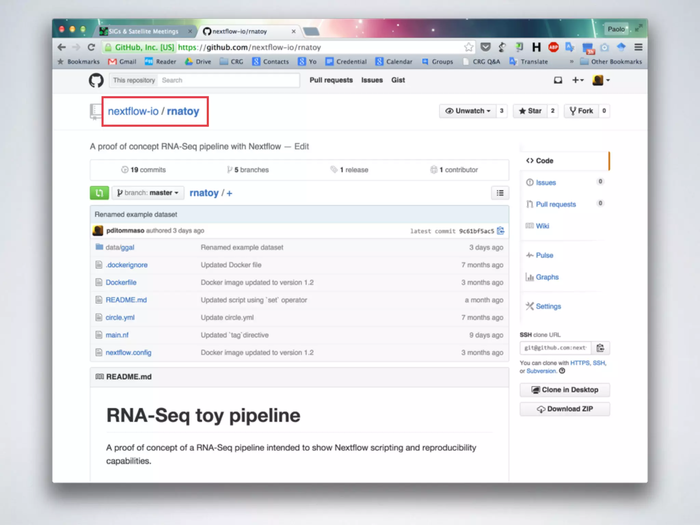Click the green compare and review button
Viewport: 700px width, 525px height.
[x=99, y=193]
